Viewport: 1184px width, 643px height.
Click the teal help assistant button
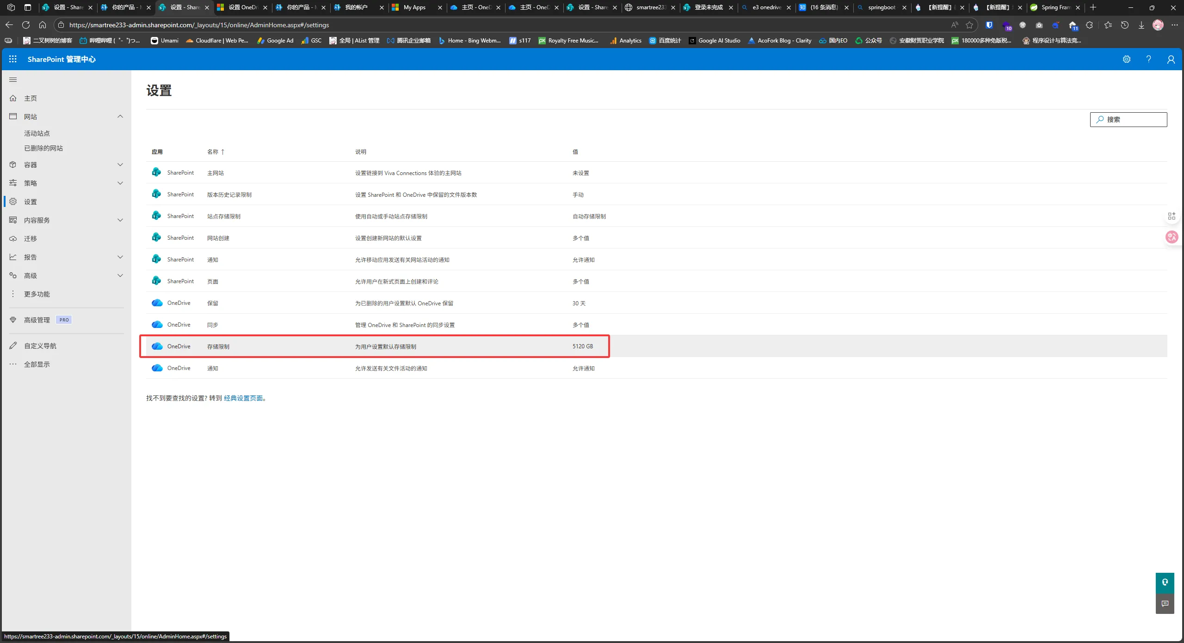tap(1165, 582)
